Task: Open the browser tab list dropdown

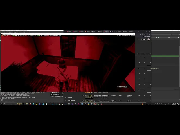Action: click(138, 31)
